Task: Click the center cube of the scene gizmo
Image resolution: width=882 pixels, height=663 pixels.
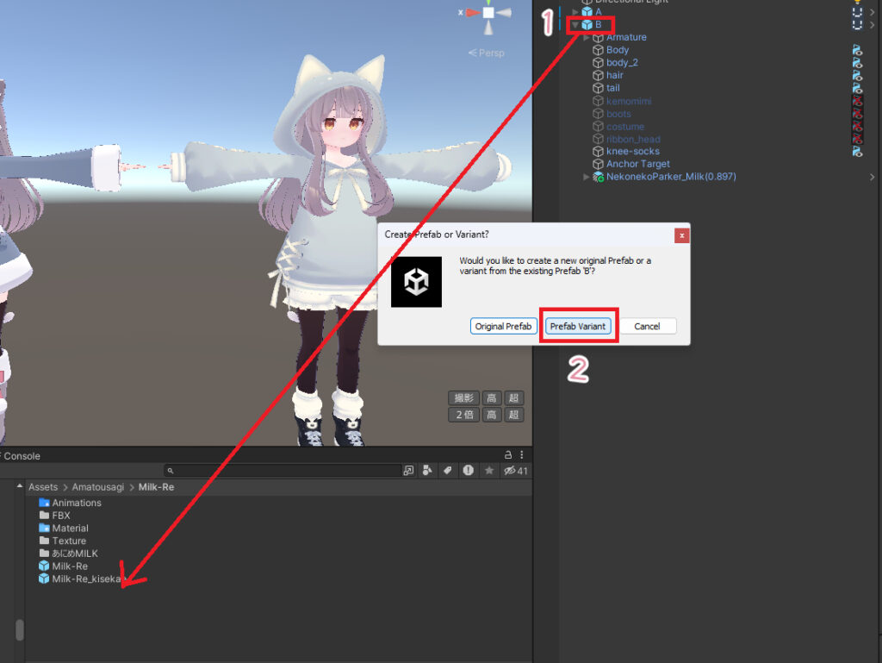Action: [488, 12]
